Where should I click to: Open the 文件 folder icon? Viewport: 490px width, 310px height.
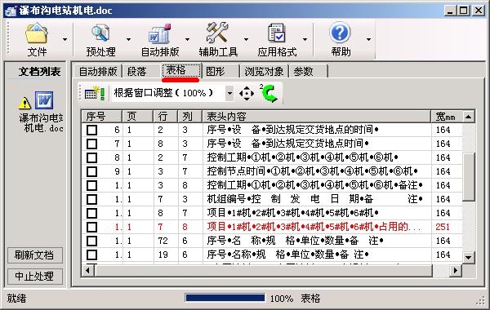[x=37, y=33]
